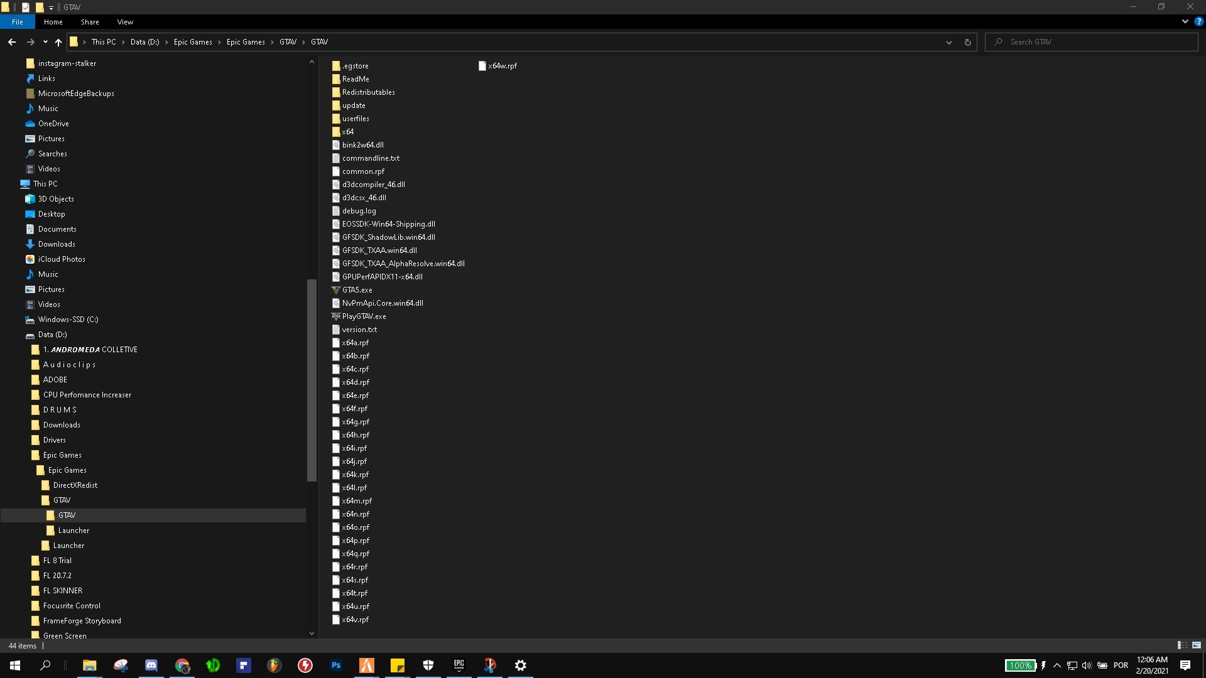The image size is (1206, 678).
Task: Open Settings gear in taskbar
Action: point(521,665)
